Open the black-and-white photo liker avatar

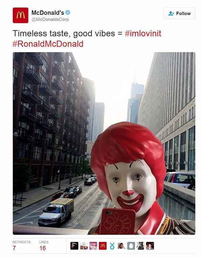(140, 246)
